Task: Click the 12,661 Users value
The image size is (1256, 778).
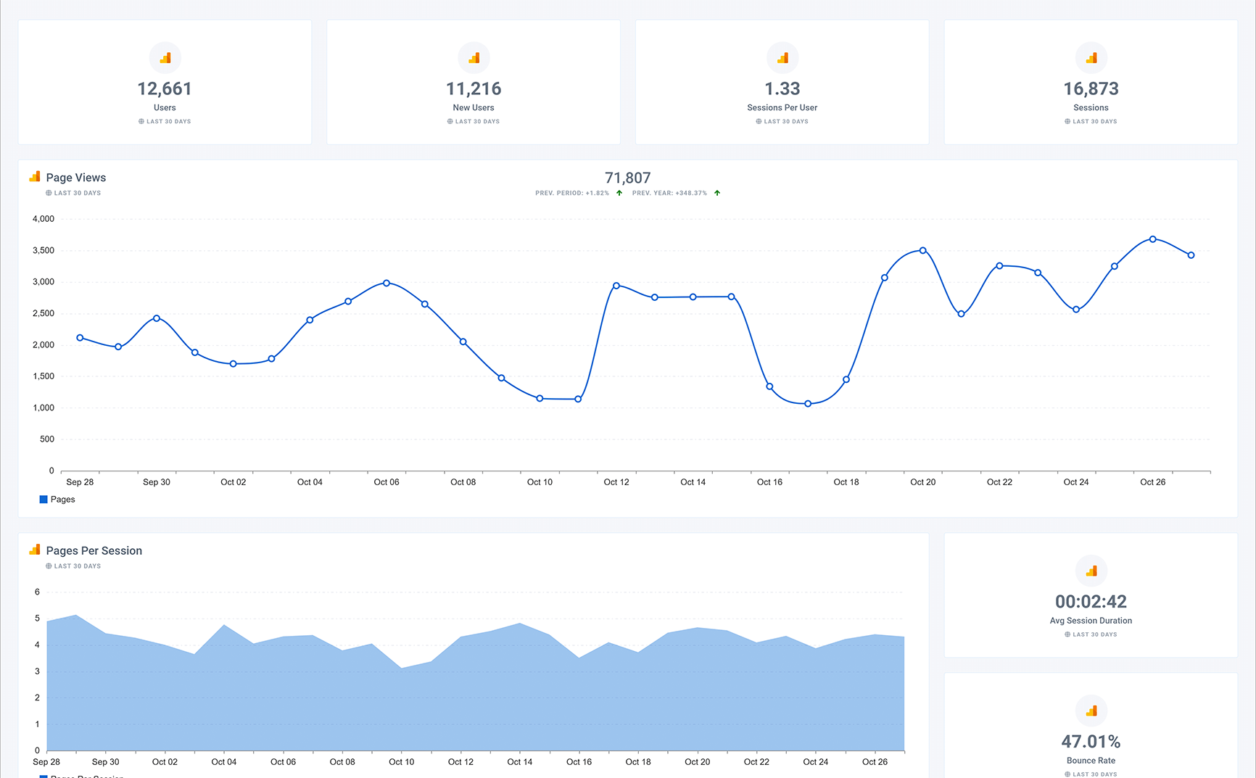Action: (x=165, y=89)
